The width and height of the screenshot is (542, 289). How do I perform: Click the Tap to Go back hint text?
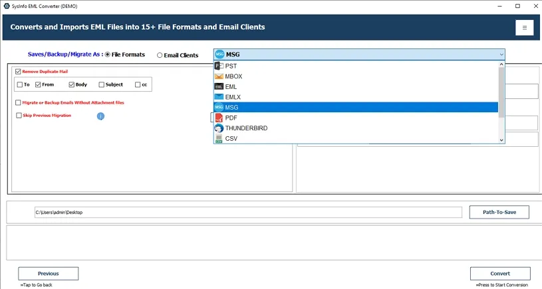pyautogui.click(x=37, y=285)
